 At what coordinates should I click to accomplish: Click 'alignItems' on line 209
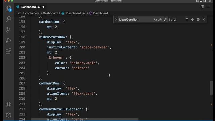coord(57,94)
